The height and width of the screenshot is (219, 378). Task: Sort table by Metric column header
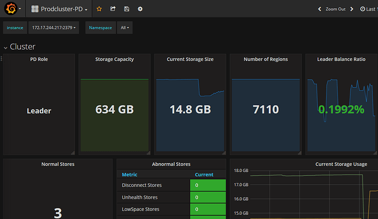pyautogui.click(x=130, y=175)
